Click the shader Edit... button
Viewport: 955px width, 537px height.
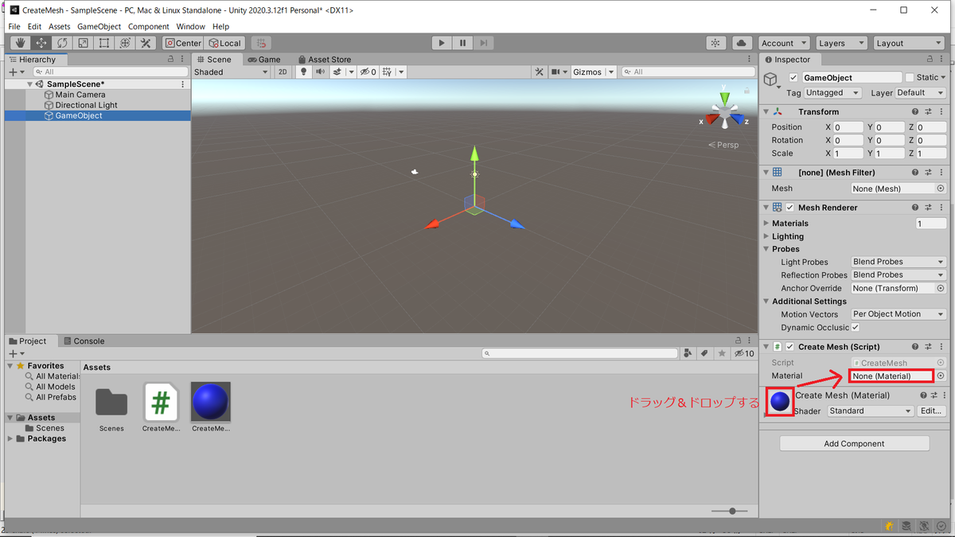[x=931, y=411]
